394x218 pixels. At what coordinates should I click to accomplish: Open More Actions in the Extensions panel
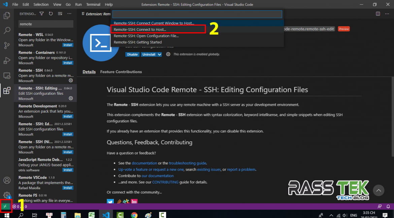(x=69, y=13)
